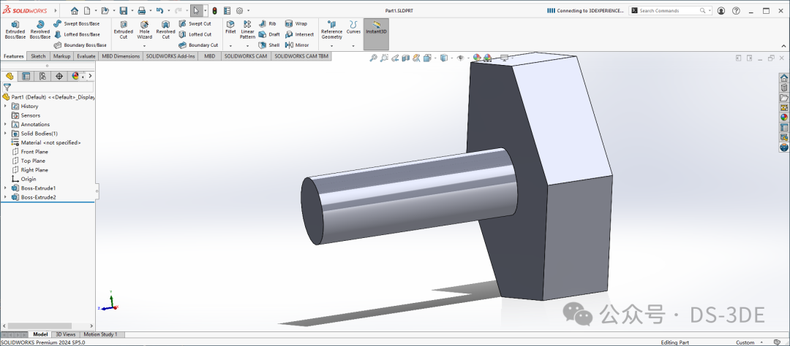Toggle the Select cursor tool
This screenshot has height=346, width=790.
[x=196, y=10]
